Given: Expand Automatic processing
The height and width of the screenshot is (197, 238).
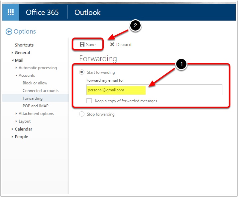Looking at the screenshot, I should point(16,68).
